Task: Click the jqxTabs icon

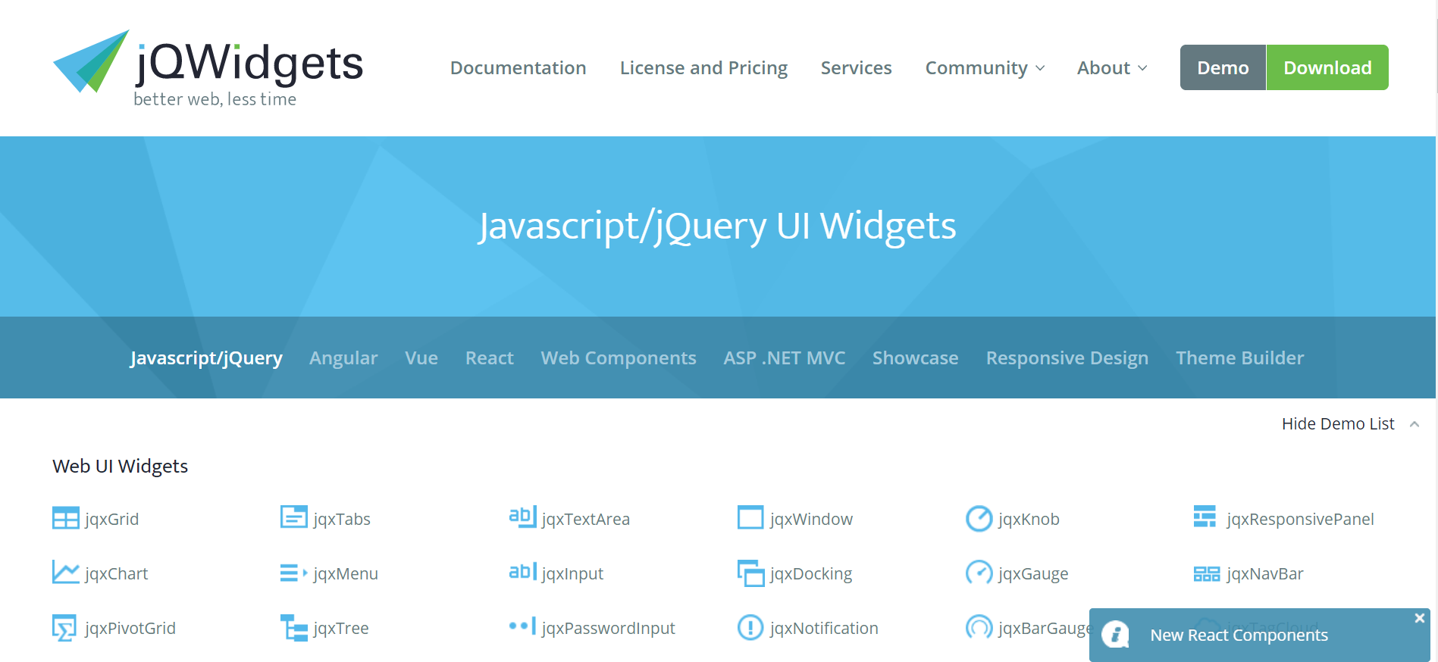Action: (x=293, y=517)
